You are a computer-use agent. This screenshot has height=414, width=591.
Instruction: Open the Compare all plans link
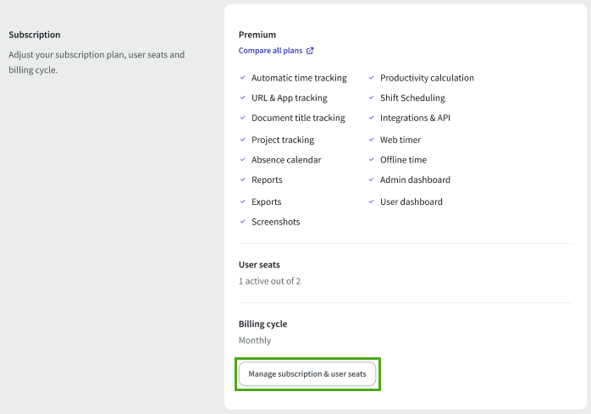coord(271,51)
